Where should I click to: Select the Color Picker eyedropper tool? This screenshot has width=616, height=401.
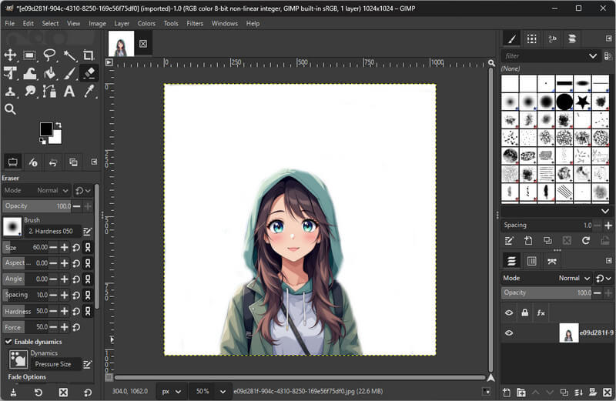[x=89, y=92]
